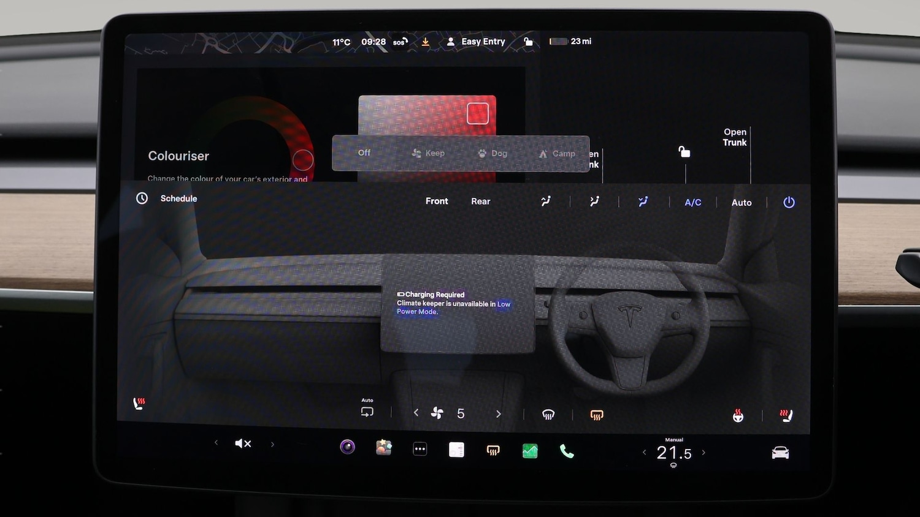Decrease fan speed with left chevron
The image size is (920, 517).
(416, 413)
